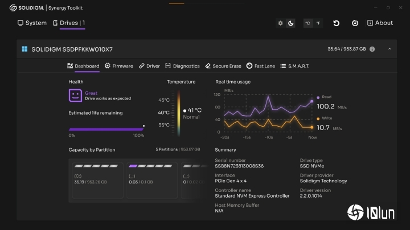Switch temperature units to Fahrenheit

[318, 23]
